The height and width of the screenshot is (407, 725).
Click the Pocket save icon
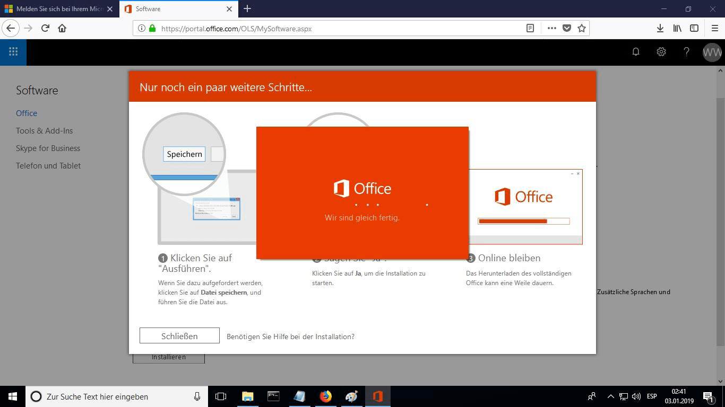[567, 29]
